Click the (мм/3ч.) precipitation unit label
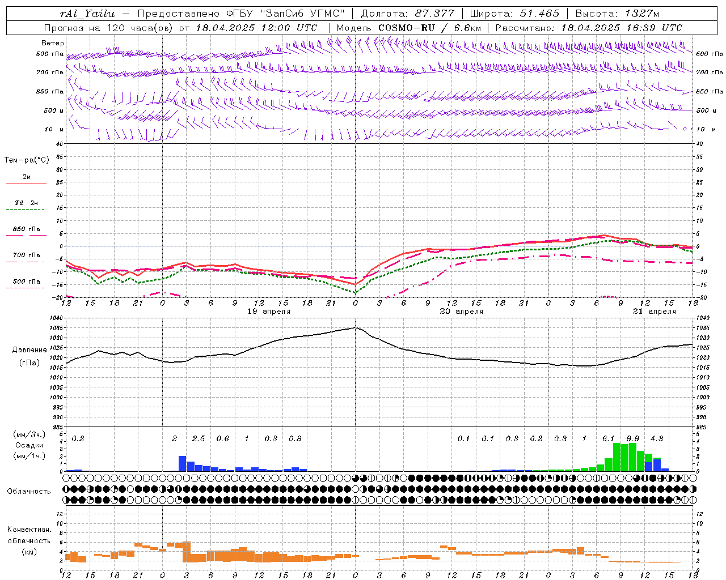726x580 pixels. [29, 434]
